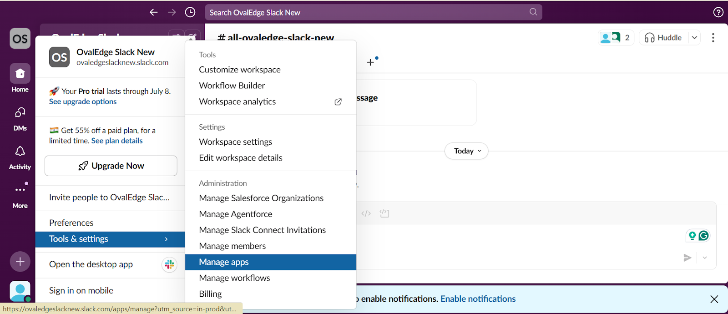Open the Activity bell icon
Screen dimensions: 728x314
point(20,151)
